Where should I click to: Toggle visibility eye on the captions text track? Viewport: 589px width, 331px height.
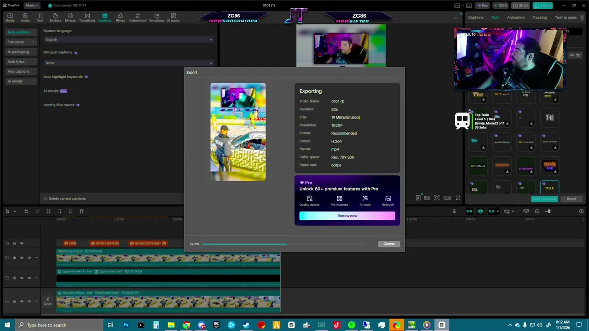(x=22, y=243)
